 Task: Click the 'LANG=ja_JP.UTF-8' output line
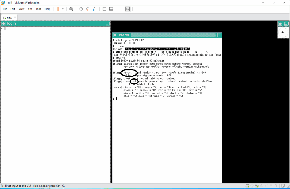coord(124,43)
